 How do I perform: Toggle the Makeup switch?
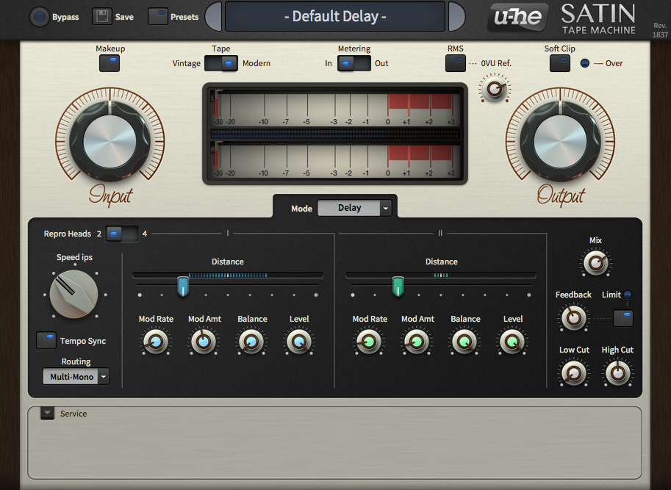point(110,63)
